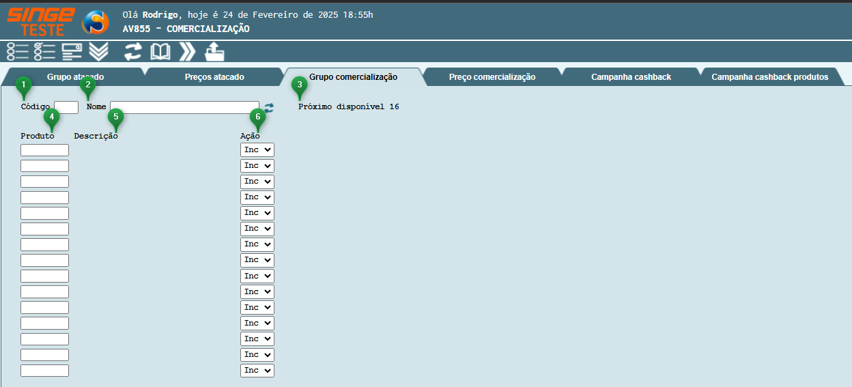Viewport: 852px width, 387px height.
Task: Click the first Produto input field
Action: [x=44, y=150]
